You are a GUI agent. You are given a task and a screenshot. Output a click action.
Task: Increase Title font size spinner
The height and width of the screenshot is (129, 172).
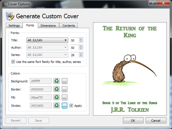pyautogui.click(x=81, y=39)
